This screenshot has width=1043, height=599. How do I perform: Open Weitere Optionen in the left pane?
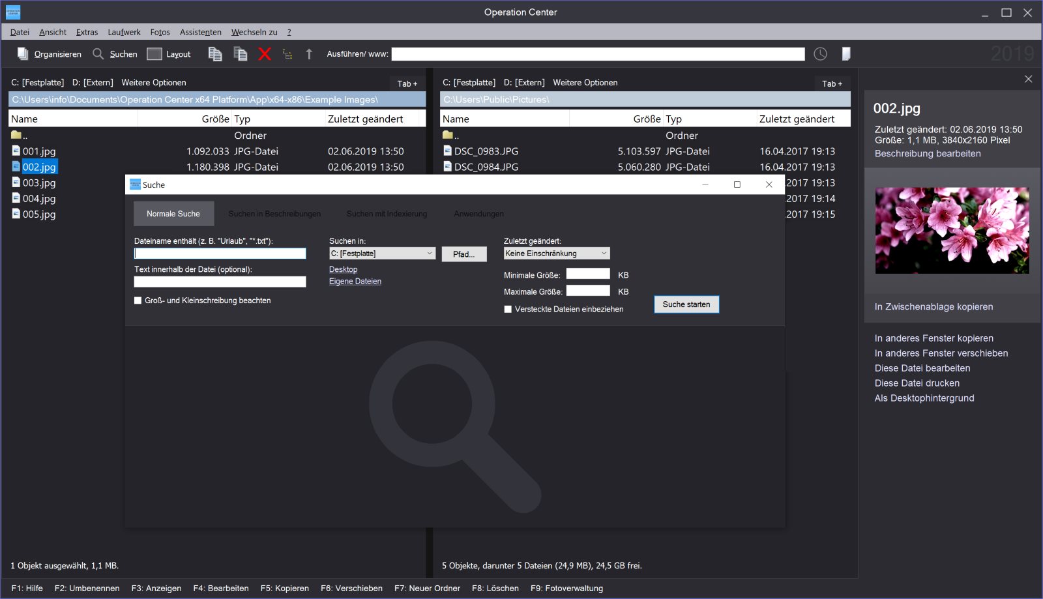coord(154,83)
